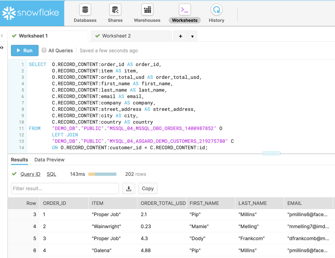Open the SQL link
This screenshot has width=335, height=258.
[x=52, y=174]
